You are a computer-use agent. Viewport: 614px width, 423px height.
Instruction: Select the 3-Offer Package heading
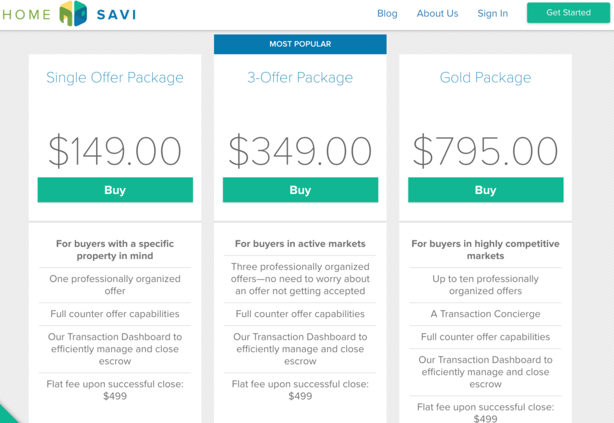[300, 77]
